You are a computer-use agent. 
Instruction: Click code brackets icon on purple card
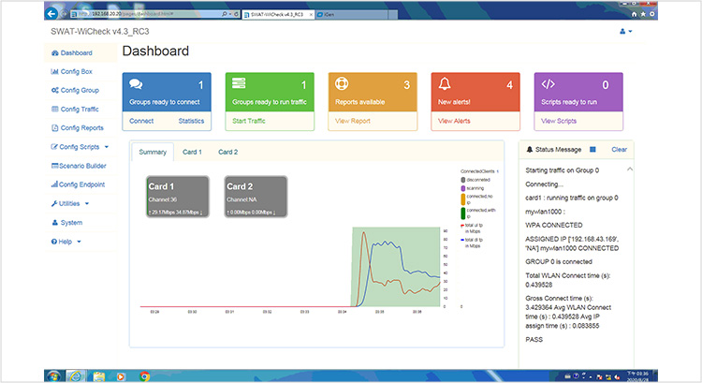point(548,83)
